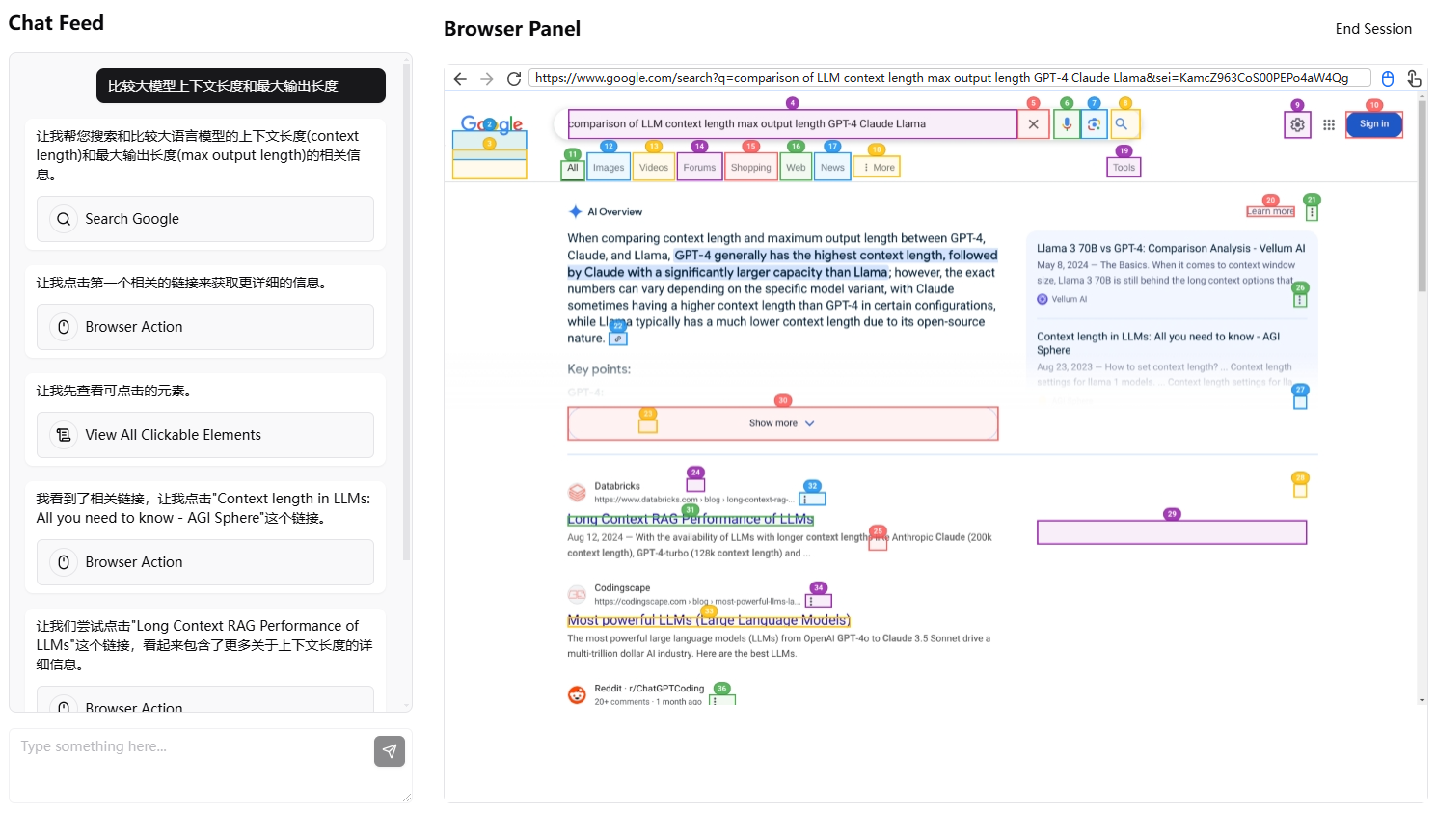
Task: Go back with the browser back arrow
Action: [x=460, y=79]
